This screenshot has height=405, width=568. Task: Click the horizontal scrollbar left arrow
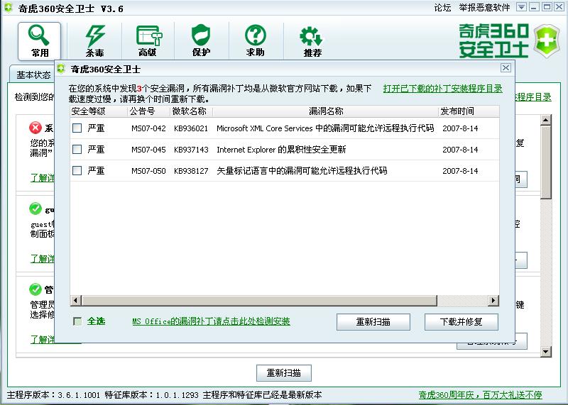click(x=76, y=301)
